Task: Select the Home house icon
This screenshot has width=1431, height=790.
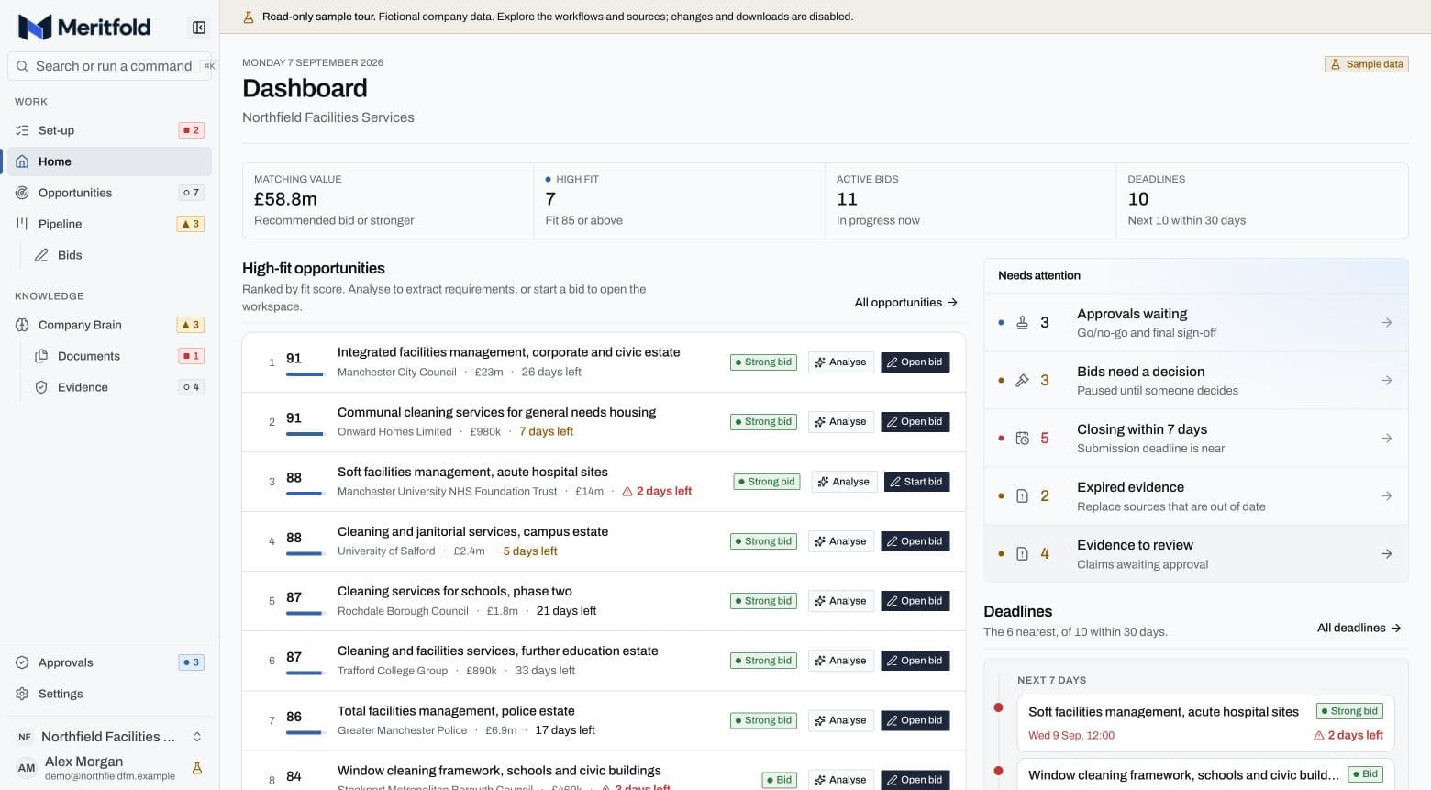Action: (x=22, y=161)
